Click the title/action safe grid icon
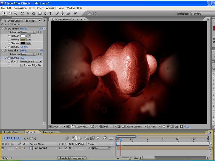The width and height of the screenshot is (215, 161). (69, 127)
